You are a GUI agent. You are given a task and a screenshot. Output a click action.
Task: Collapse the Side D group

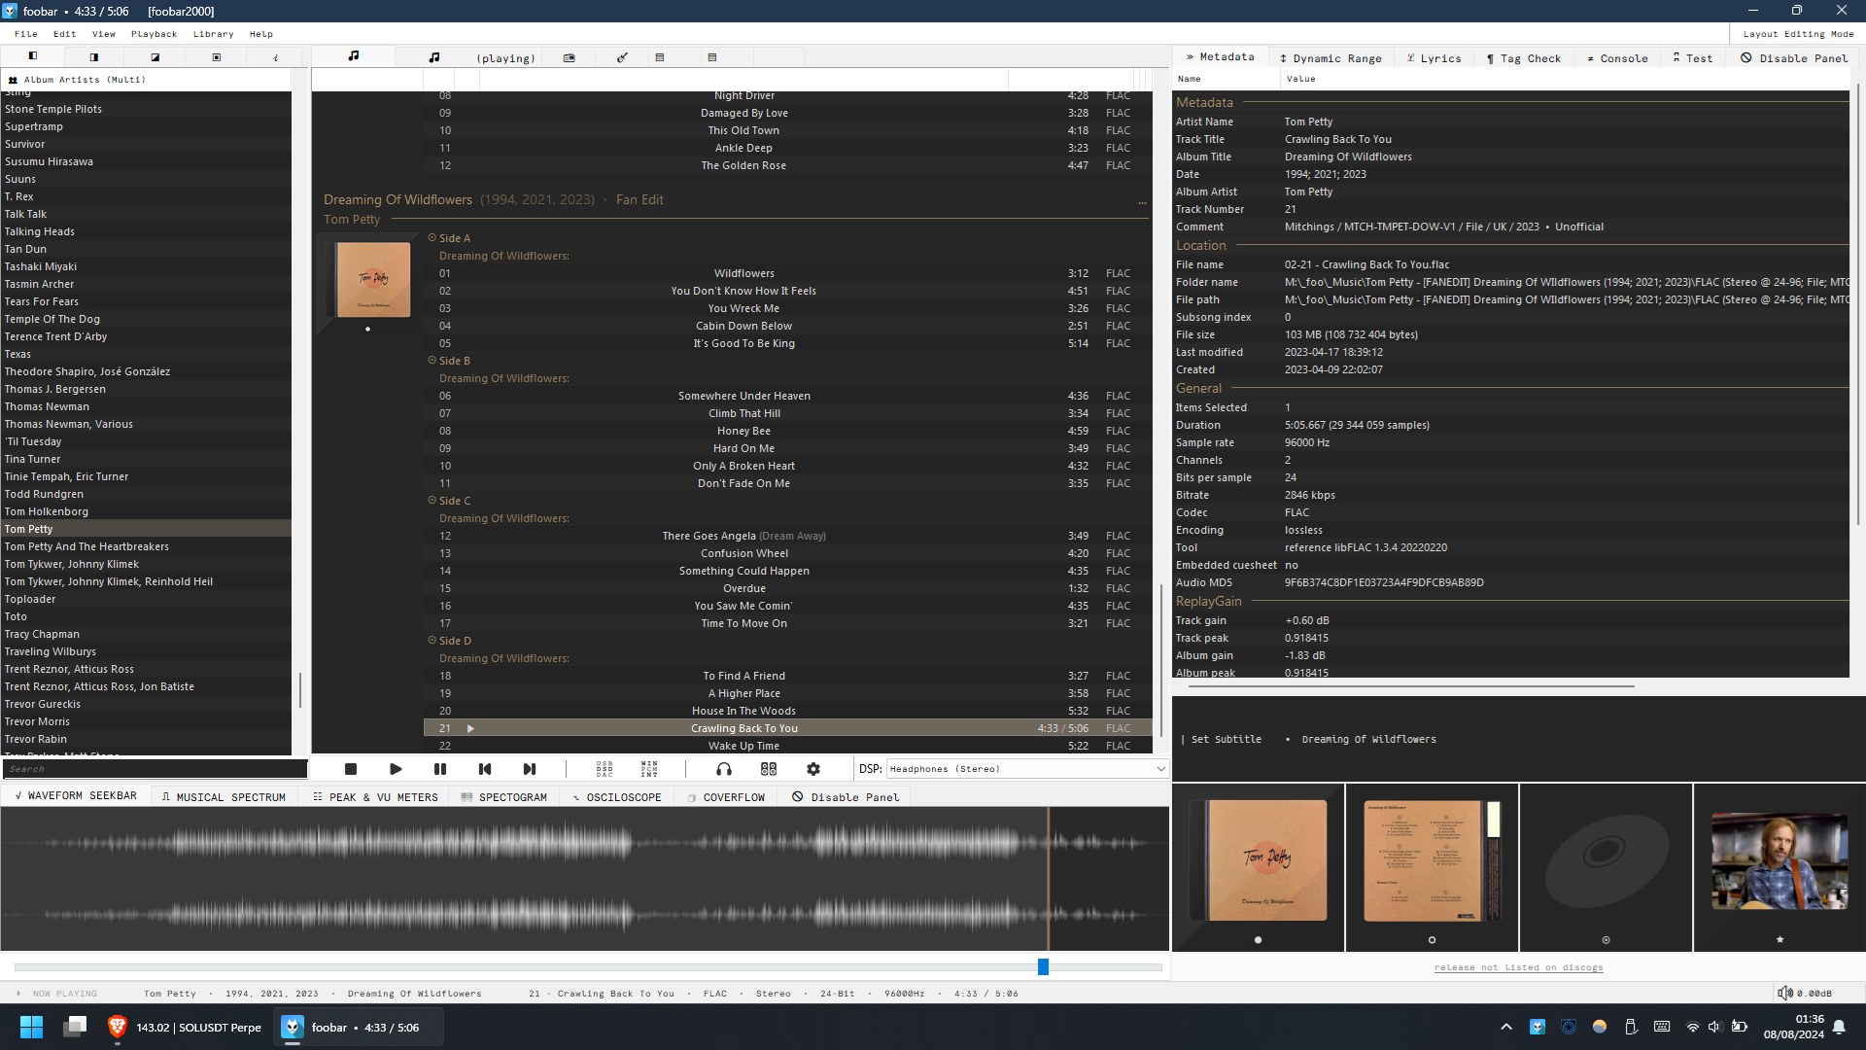(432, 640)
